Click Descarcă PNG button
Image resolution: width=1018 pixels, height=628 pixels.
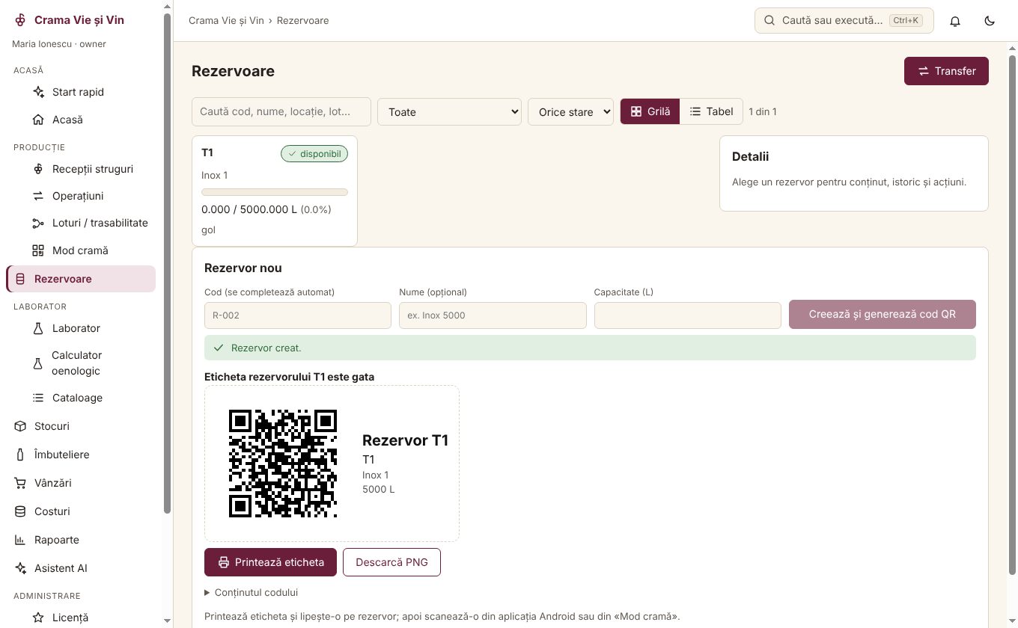pos(391,562)
